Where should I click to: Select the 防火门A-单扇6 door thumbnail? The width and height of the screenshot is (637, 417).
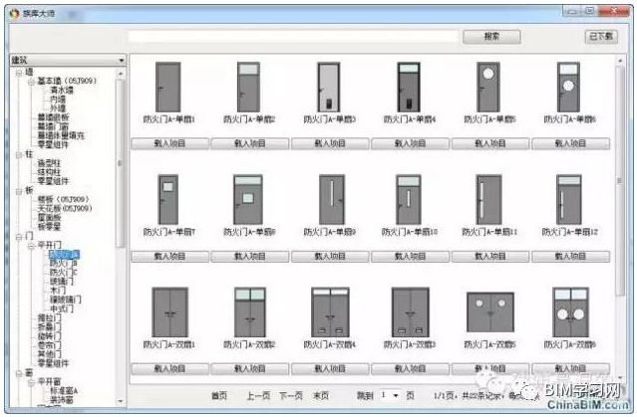[568, 88]
